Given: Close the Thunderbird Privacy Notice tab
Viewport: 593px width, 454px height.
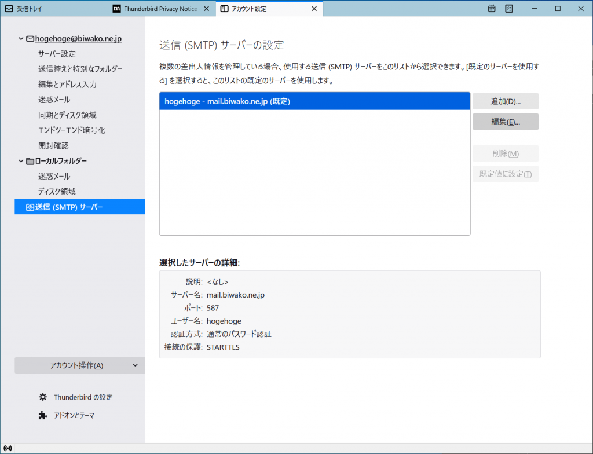Looking at the screenshot, I should [206, 9].
